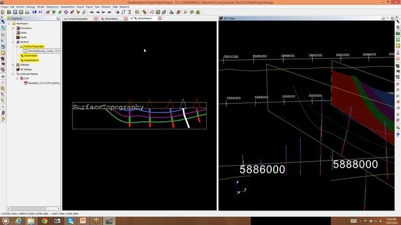Image resolution: width=401 pixels, height=225 pixels.
Task: Collapse the Grids and Meshes tree node
Action: pyautogui.click(x=13, y=74)
